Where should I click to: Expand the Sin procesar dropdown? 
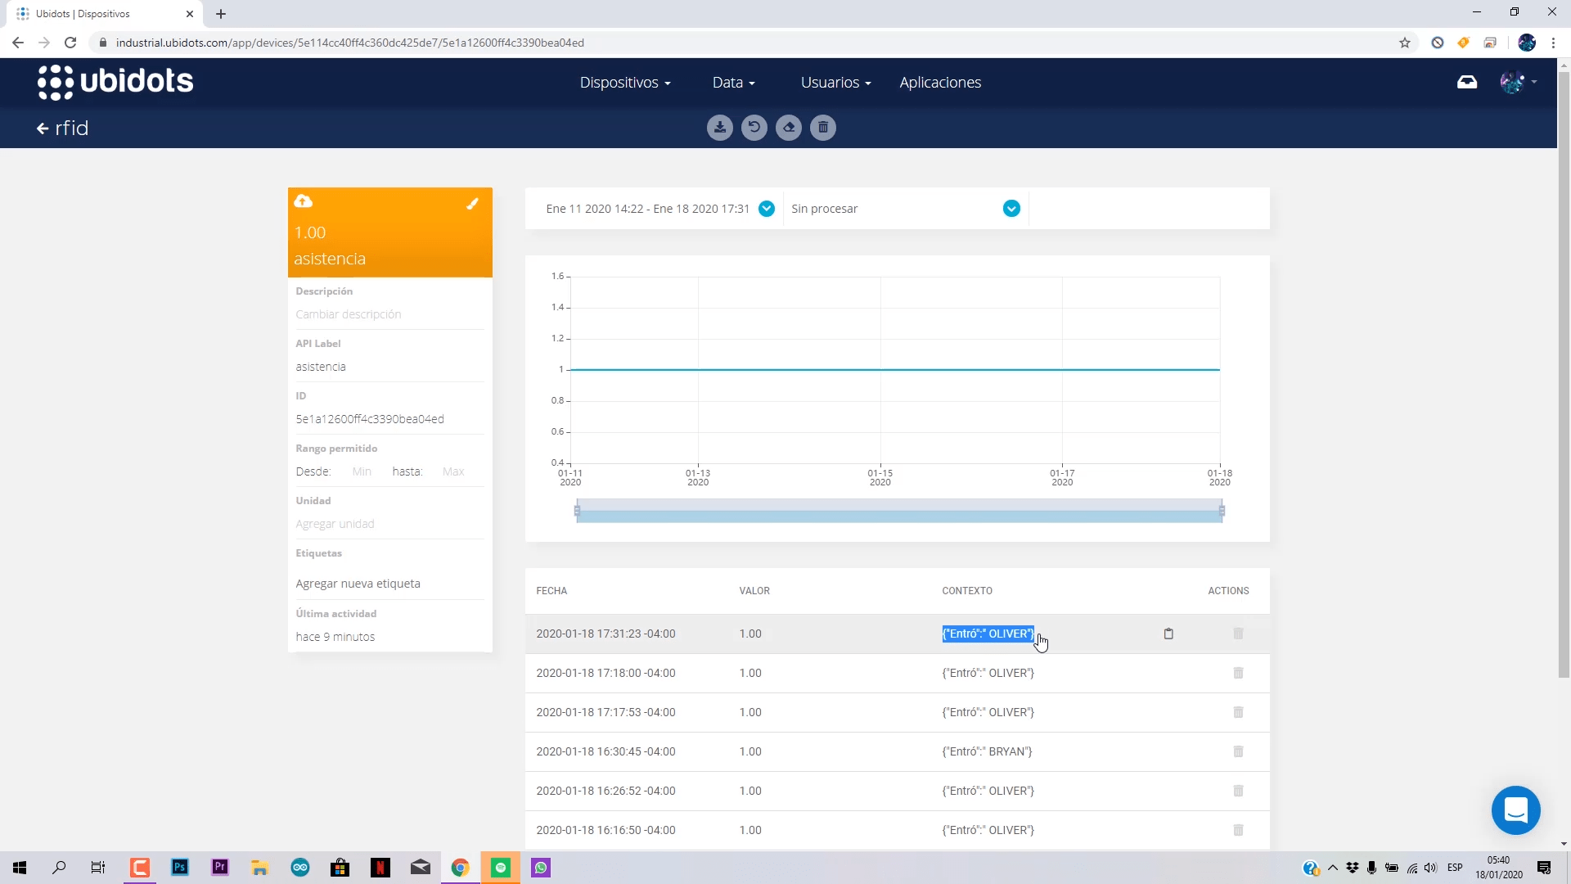point(1011,209)
